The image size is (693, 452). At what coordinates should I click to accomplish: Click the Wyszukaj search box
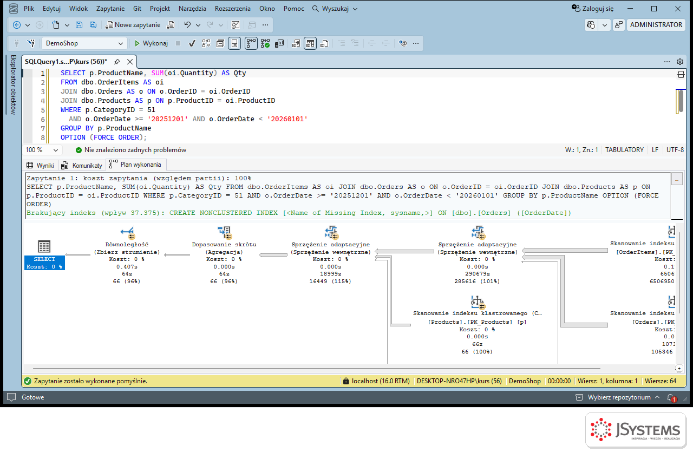pyautogui.click(x=335, y=9)
